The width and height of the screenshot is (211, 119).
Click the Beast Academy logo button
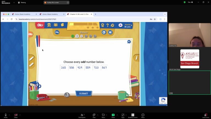pos(40,25)
